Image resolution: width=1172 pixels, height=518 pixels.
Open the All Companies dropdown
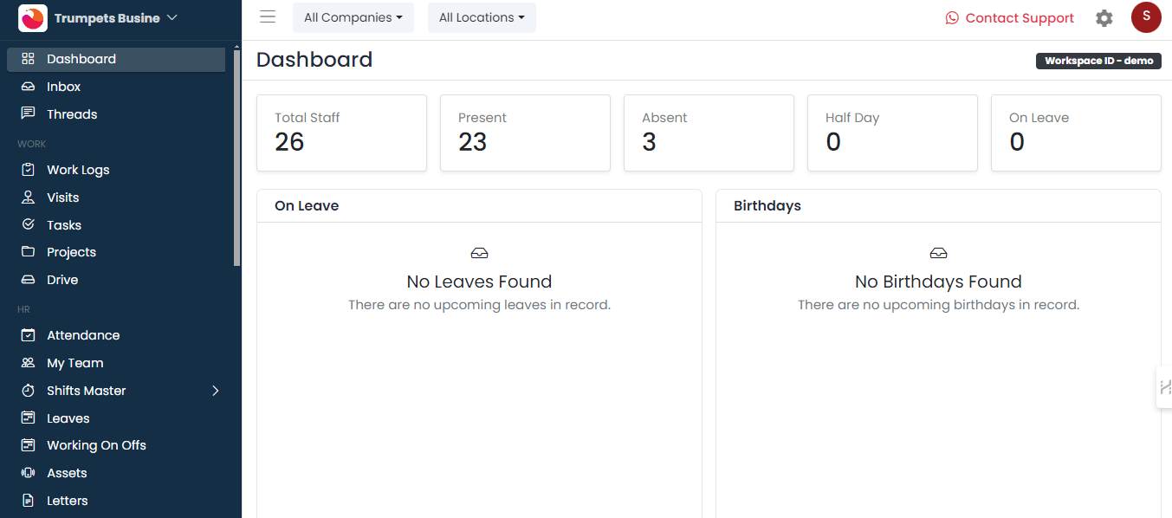353,17
